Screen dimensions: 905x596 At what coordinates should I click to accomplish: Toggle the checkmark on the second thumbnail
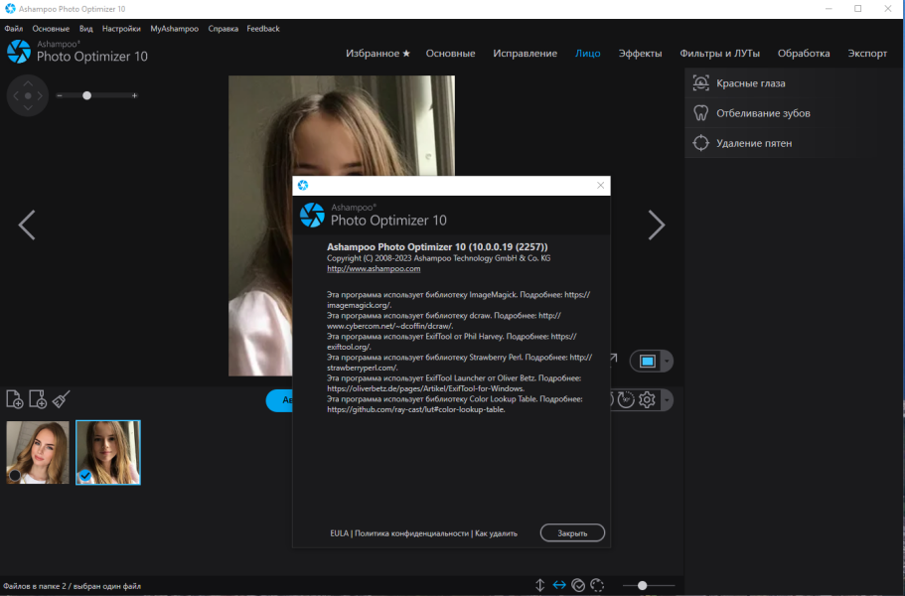click(85, 476)
